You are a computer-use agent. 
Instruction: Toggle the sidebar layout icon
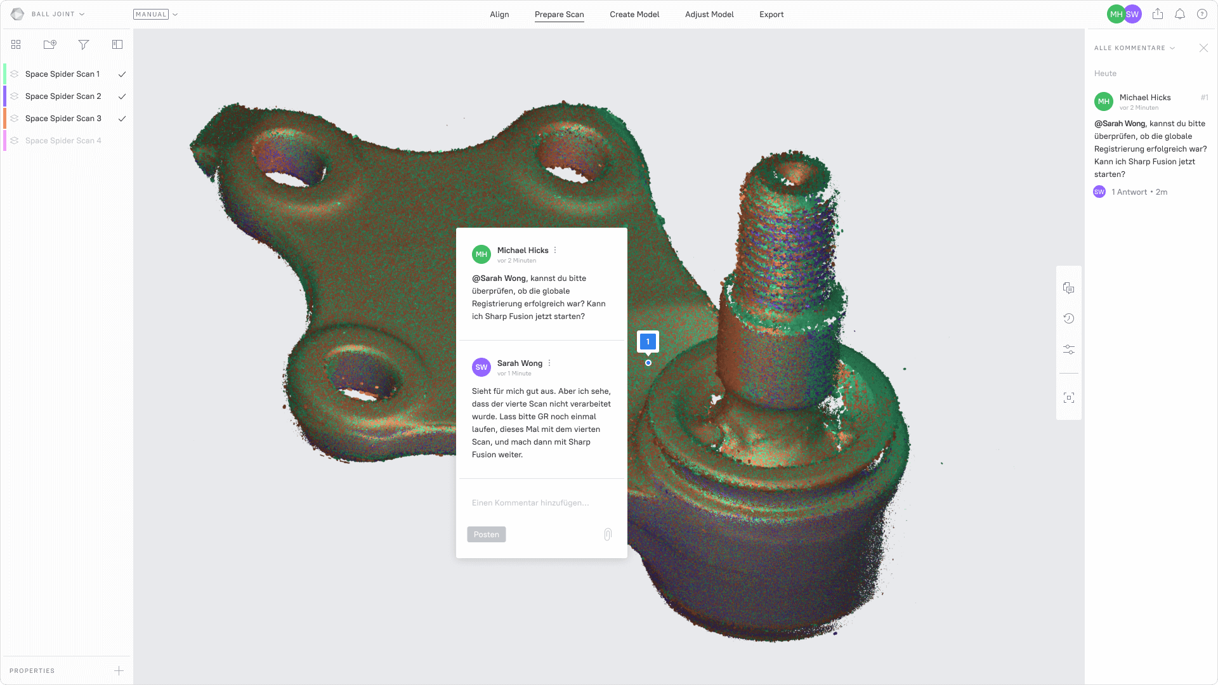point(117,44)
